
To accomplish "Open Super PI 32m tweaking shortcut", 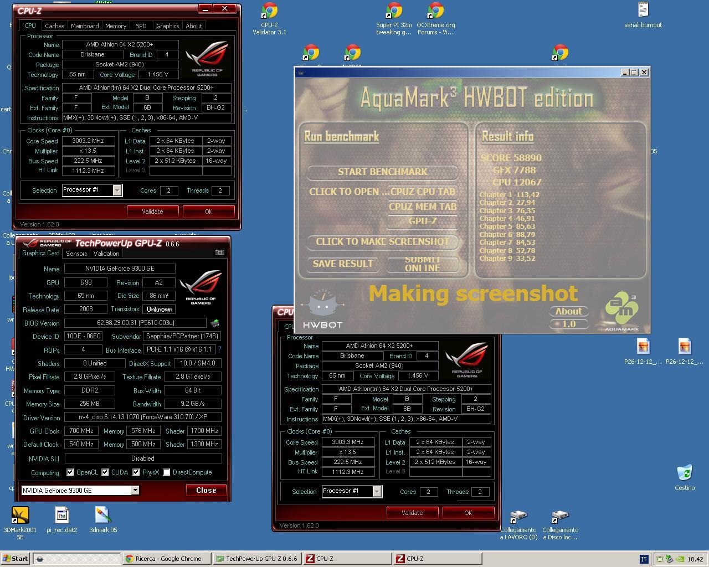I will pyautogui.click(x=394, y=18).
